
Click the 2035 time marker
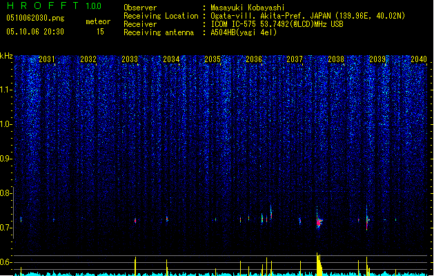pyautogui.click(x=213, y=59)
